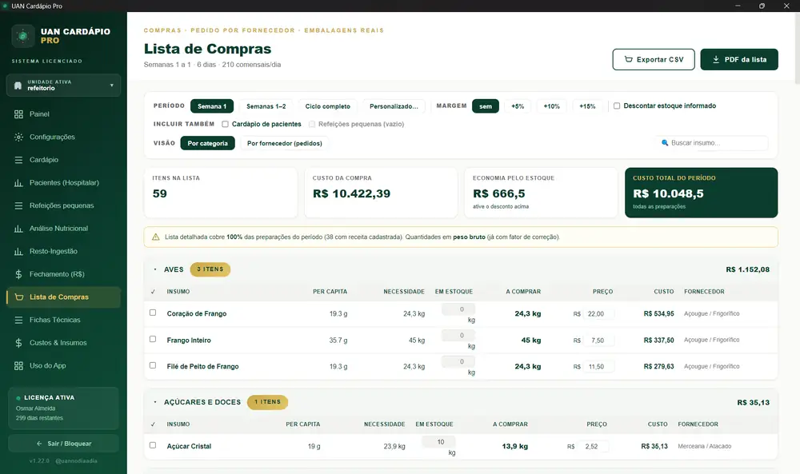Viewport: 800px width, 474px height.
Task: Click the Economia pelo Estoque card
Action: [541, 193]
